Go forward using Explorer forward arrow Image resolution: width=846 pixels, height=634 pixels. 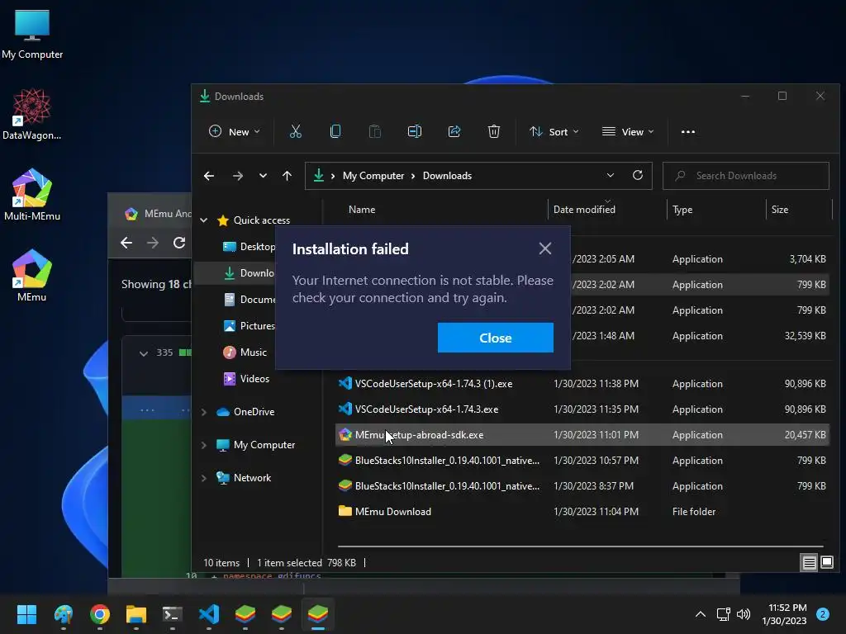[237, 176]
